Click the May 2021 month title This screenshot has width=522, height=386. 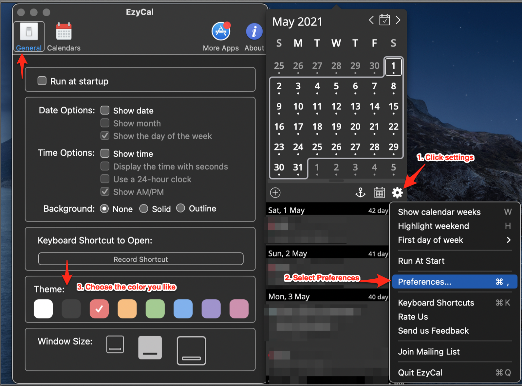coord(297,22)
